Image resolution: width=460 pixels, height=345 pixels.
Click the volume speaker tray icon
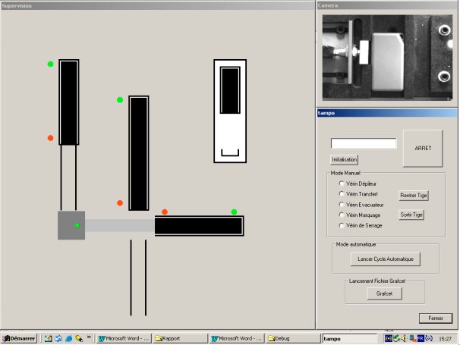(x=404, y=338)
